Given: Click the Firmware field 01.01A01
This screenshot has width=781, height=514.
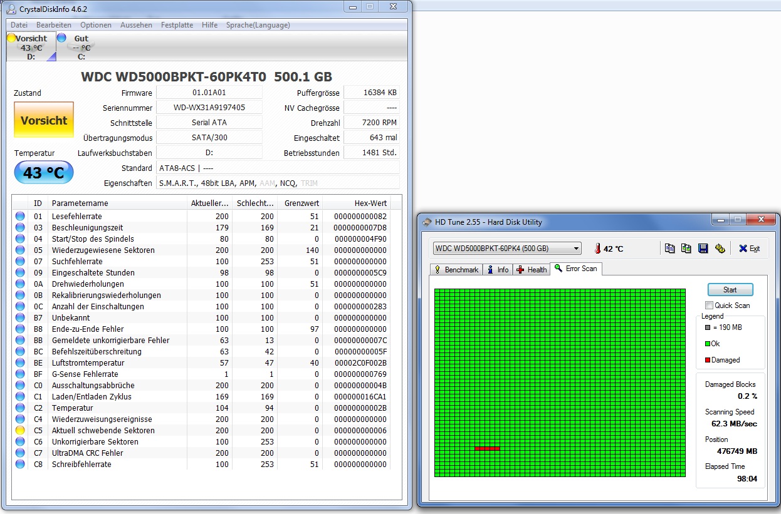Looking at the screenshot, I should 209,93.
